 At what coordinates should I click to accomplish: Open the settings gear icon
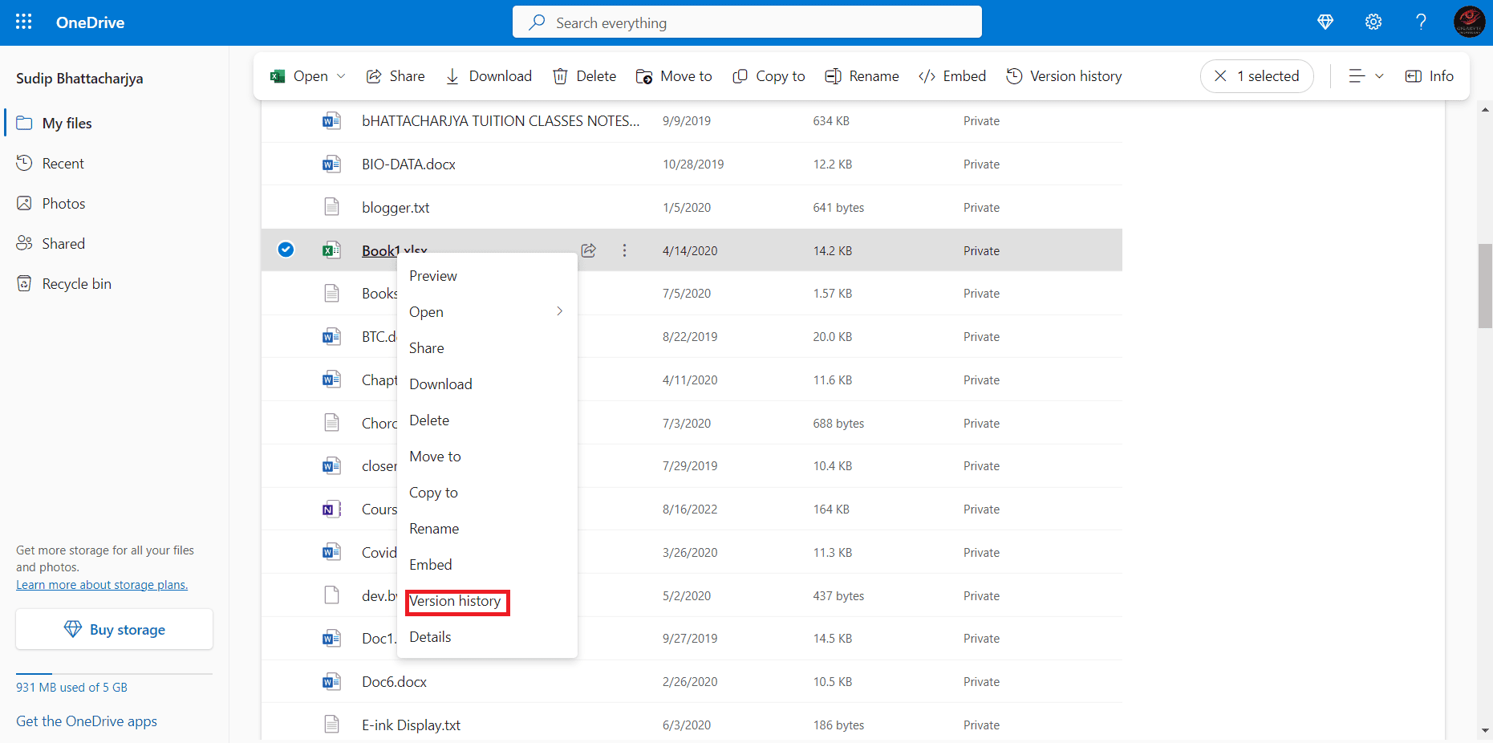1373,22
